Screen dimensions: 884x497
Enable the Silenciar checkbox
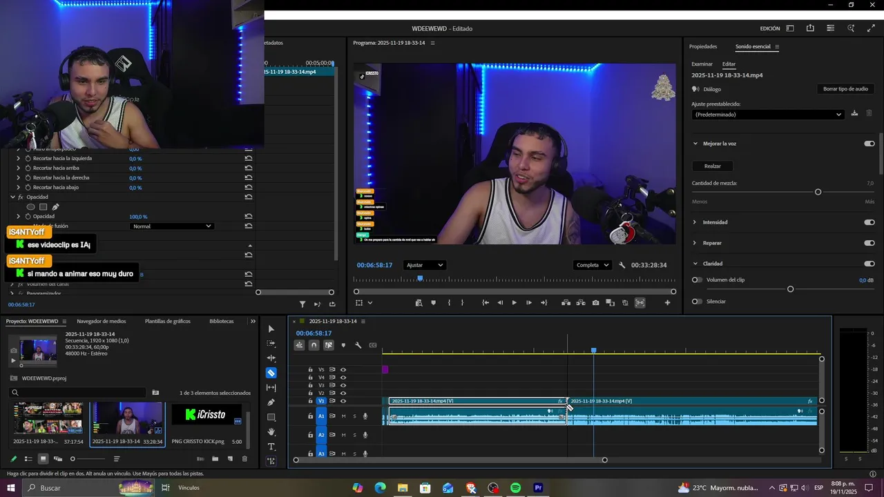click(697, 301)
